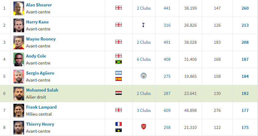The height and width of the screenshot is (136, 258).
Task: Click the Tottenham club crest icon
Action: pyautogui.click(x=143, y=25)
